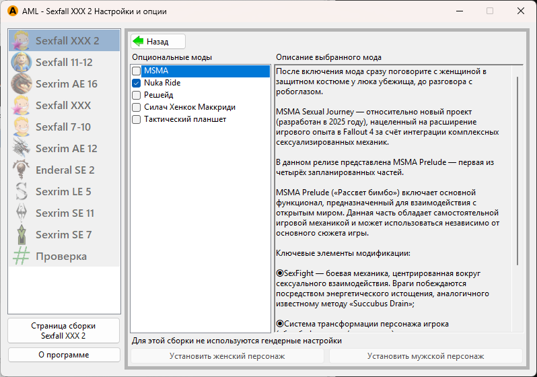The image size is (537, 377).
Task: Check the Тактический планшет option
Action: point(137,119)
